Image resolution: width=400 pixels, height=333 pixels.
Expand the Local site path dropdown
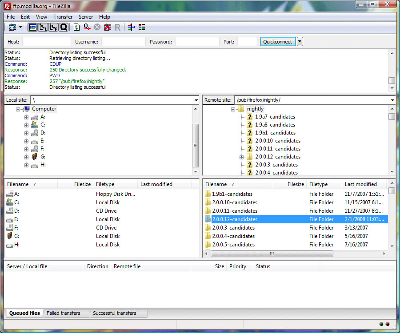[196, 100]
